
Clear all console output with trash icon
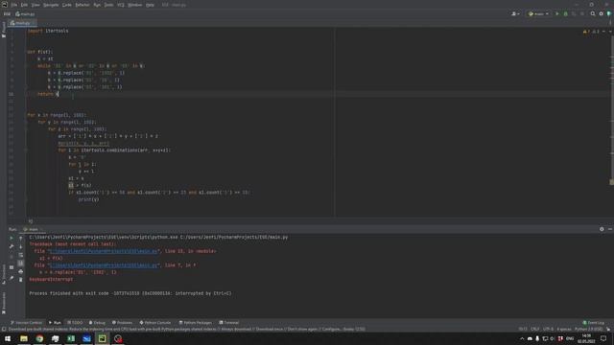point(21,280)
